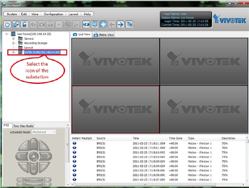Select the Recording Storage tree item
Image resolution: width=249 pixels, height=188 pixels.
[36, 43]
